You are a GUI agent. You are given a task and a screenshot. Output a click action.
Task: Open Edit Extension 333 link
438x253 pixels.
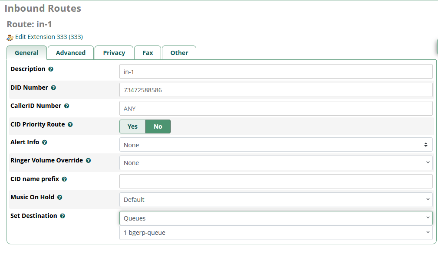click(x=49, y=37)
